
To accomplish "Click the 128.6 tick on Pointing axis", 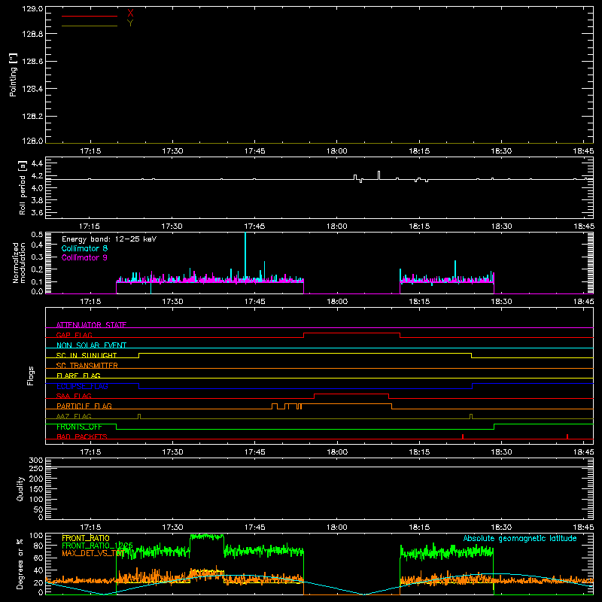I will pyautogui.click(x=32, y=62).
